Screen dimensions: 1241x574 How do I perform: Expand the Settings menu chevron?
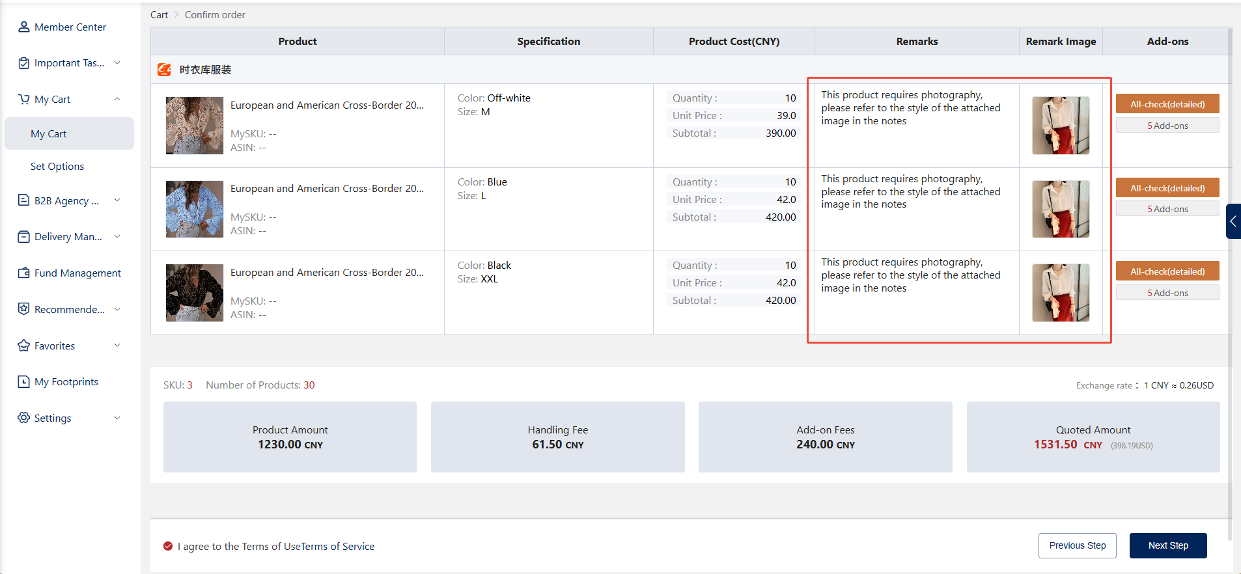(117, 418)
